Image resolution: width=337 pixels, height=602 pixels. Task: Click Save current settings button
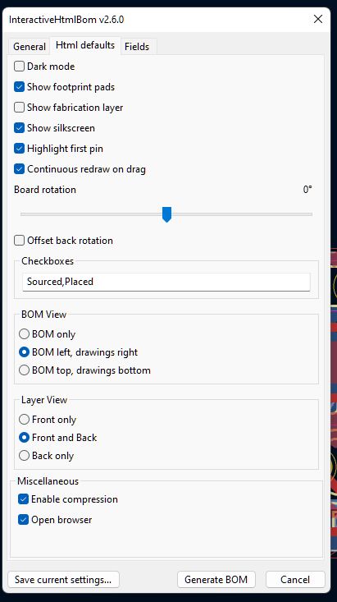point(63,579)
